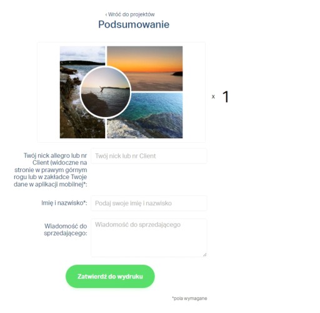The image size is (320, 313).
Task: Click the Podsumowanie page heading
Action: click(x=134, y=24)
